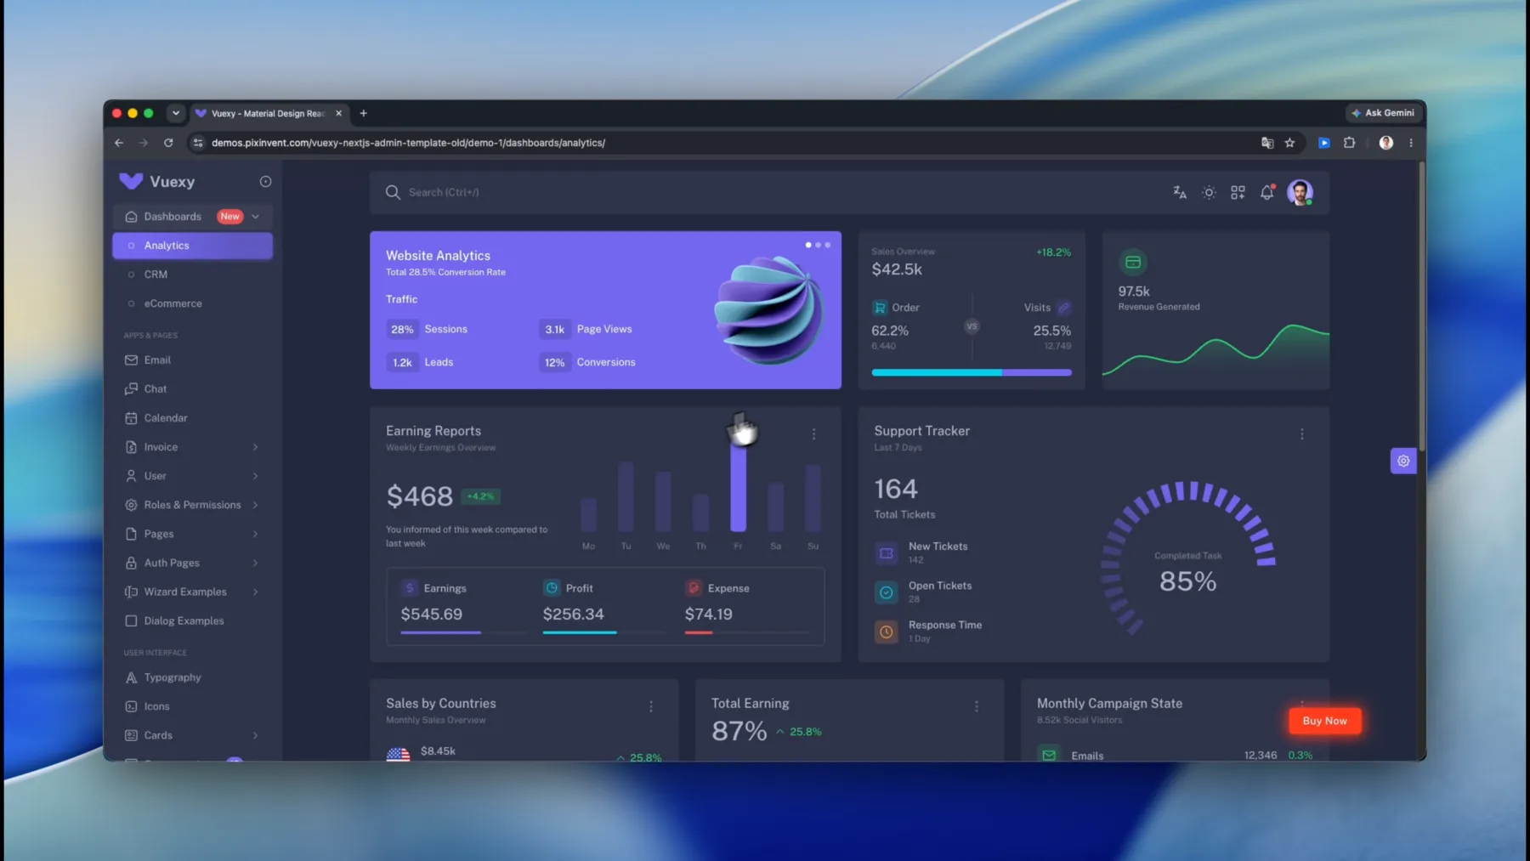The width and height of the screenshot is (1530, 861).
Task: Expand the Pages submenu
Action: (x=255, y=534)
